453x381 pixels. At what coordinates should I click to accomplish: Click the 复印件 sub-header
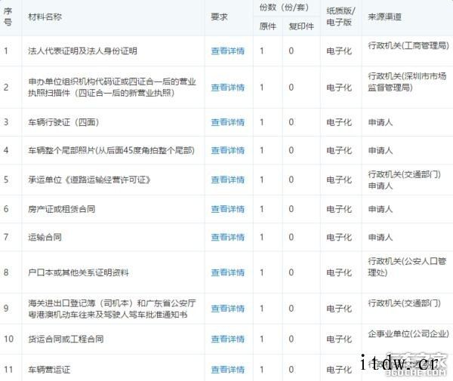(301, 26)
